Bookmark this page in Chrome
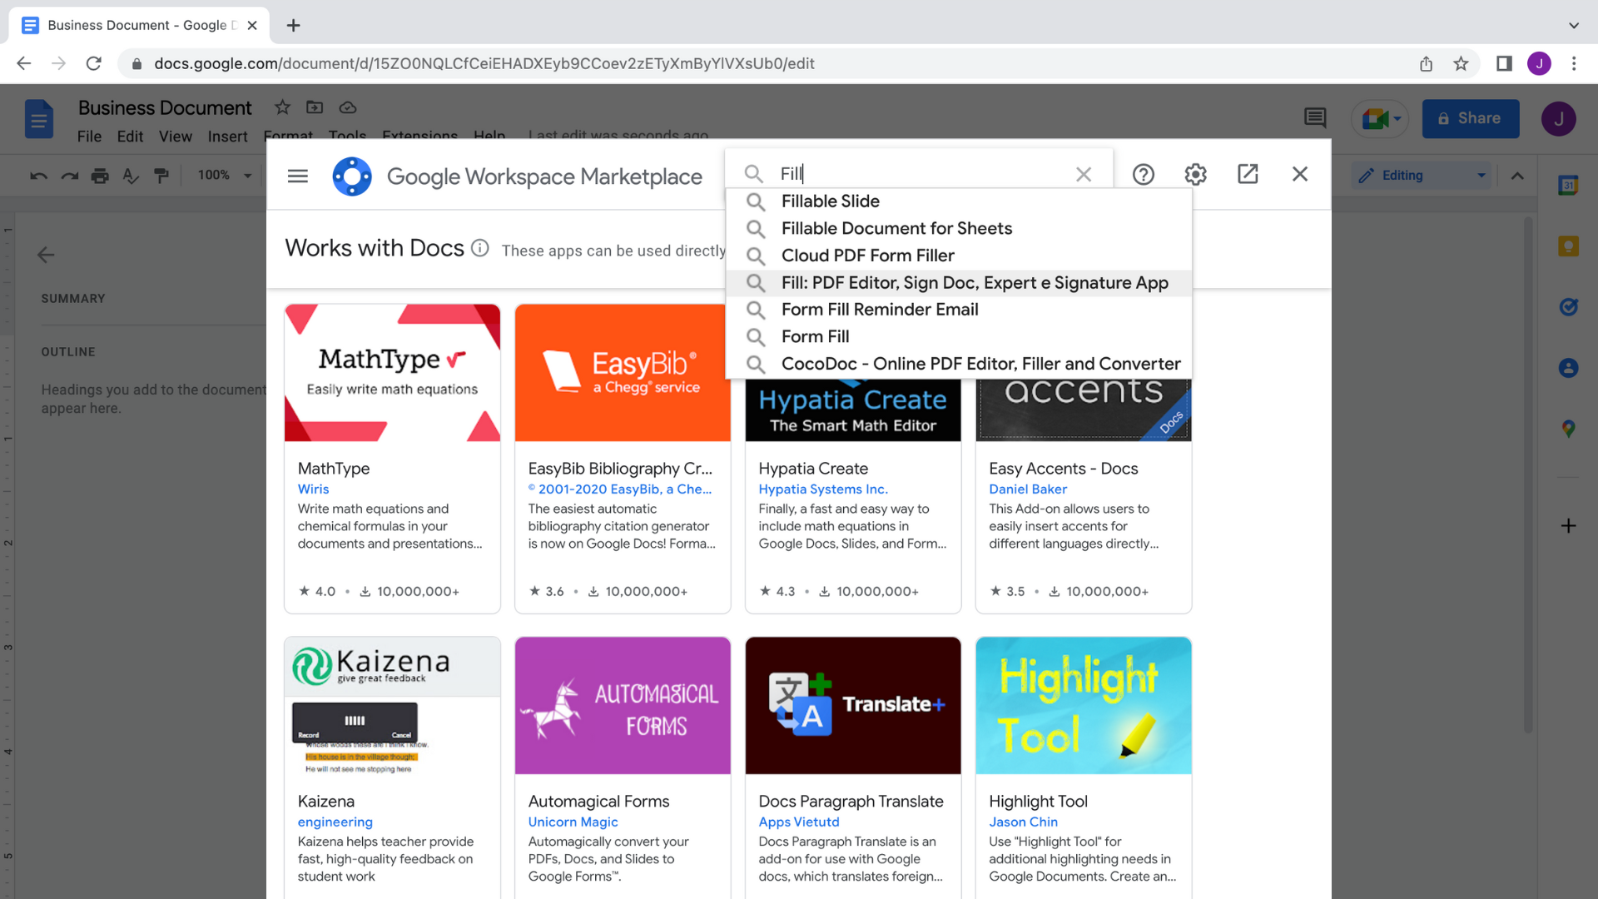Viewport: 1598px width, 899px height. point(1462,63)
